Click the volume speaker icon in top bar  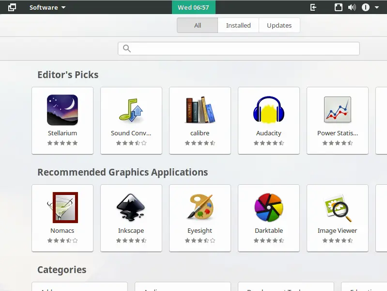tap(352, 7)
